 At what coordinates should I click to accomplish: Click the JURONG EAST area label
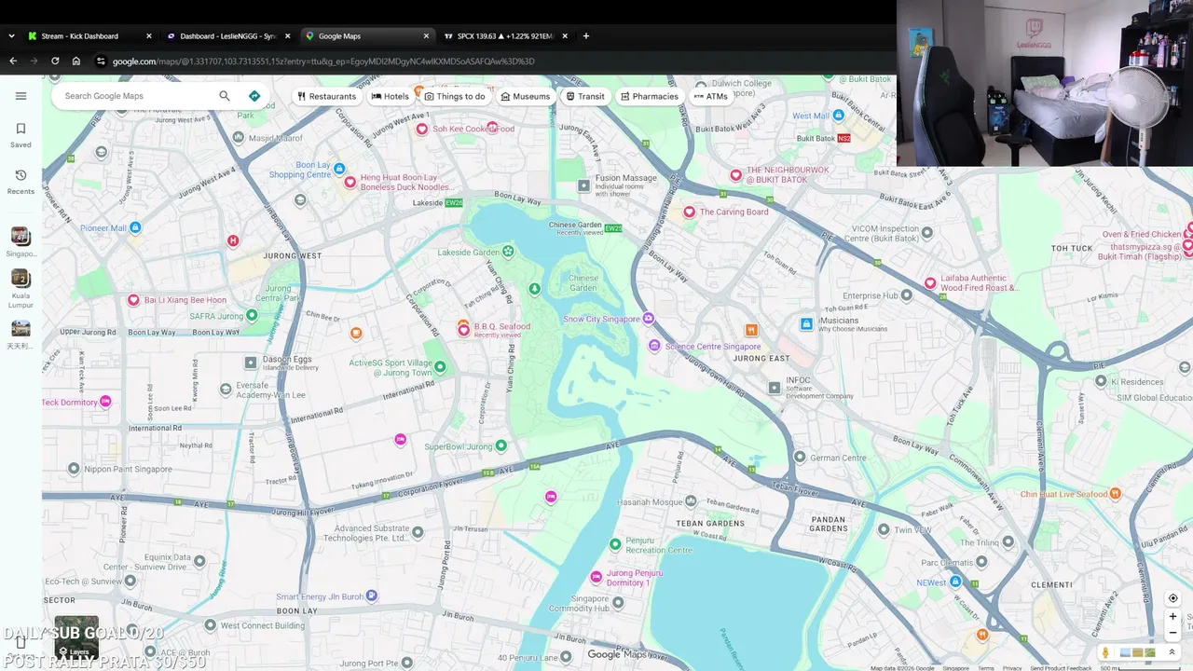[x=761, y=358]
